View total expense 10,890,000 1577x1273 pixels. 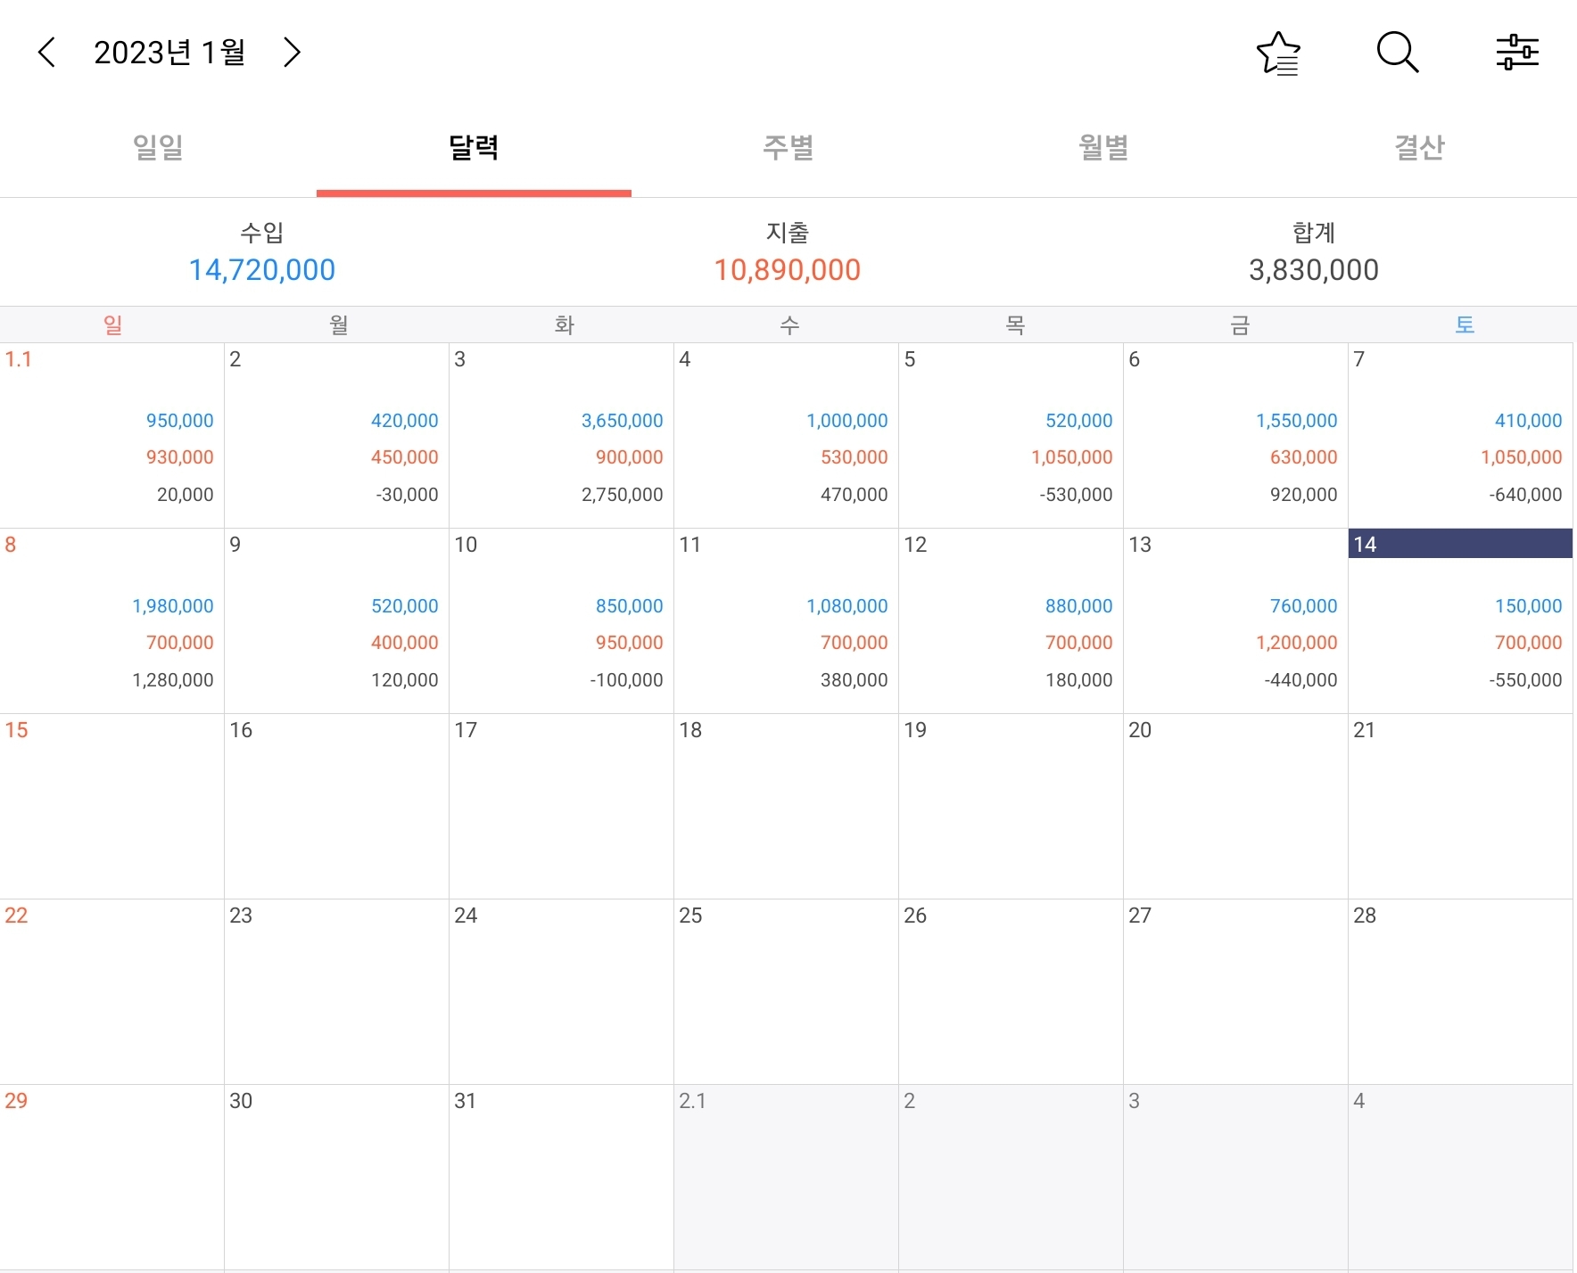click(x=788, y=270)
